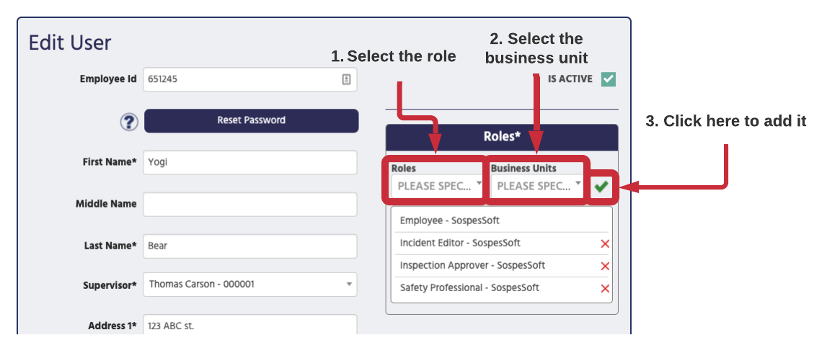Open the Roles dropdown
Screen dimensions: 827x348
[x=437, y=186]
